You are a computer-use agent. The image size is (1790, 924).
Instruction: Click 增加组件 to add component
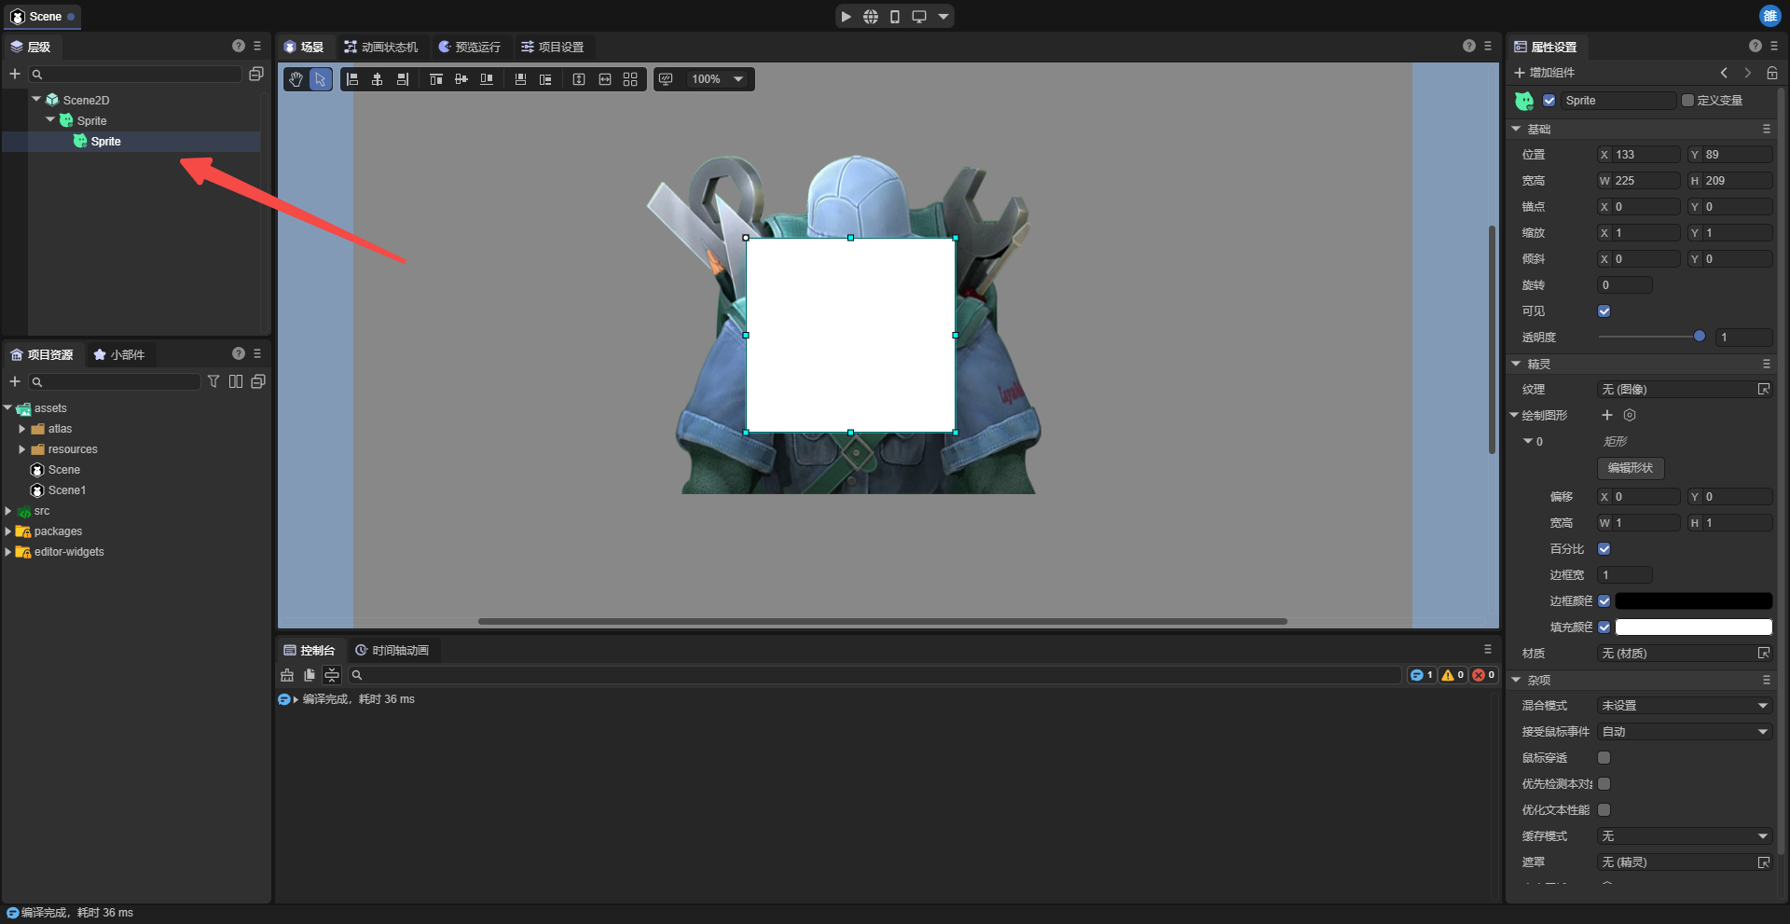[1544, 73]
